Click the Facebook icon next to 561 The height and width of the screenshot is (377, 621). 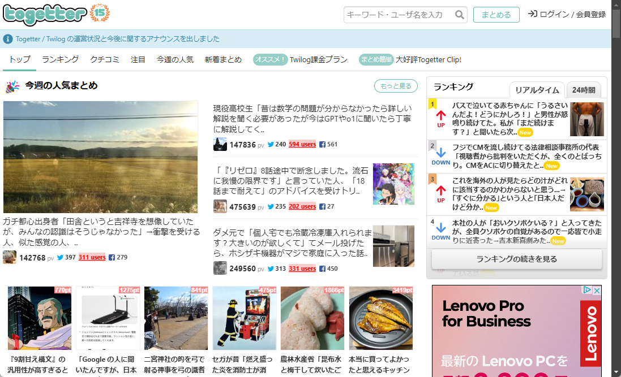(321, 144)
